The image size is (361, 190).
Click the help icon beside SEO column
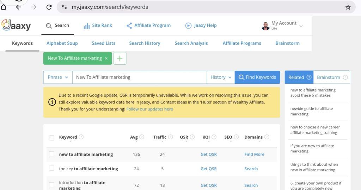tap(236, 137)
